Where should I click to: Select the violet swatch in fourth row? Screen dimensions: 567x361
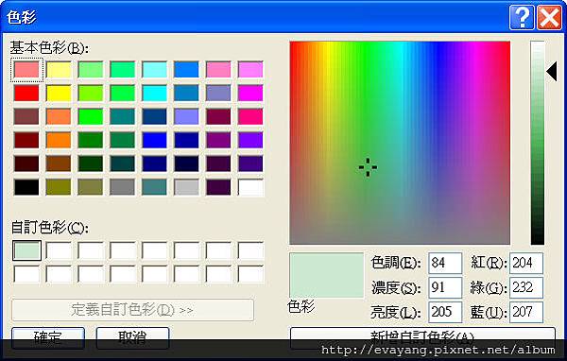[250, 141]
